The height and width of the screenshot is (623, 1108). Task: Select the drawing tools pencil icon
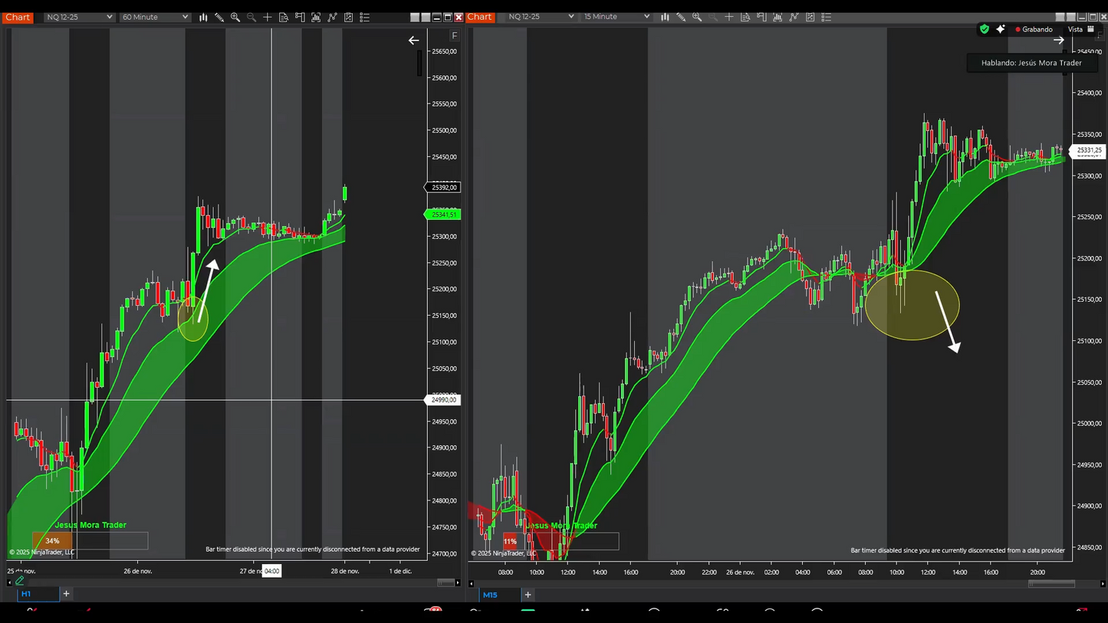coord(219,17)
